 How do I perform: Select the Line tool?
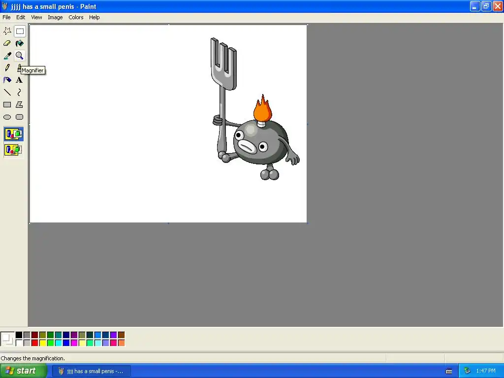tap(7, 92)
